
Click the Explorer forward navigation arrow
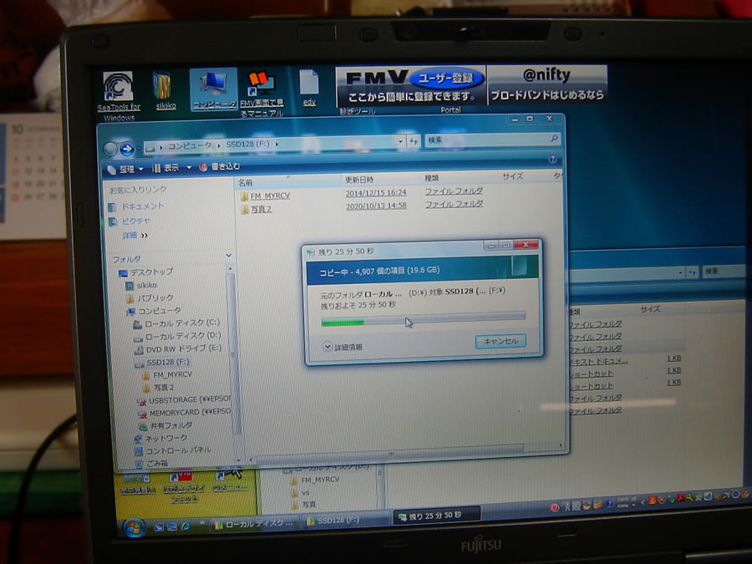[x=127, y=150]
